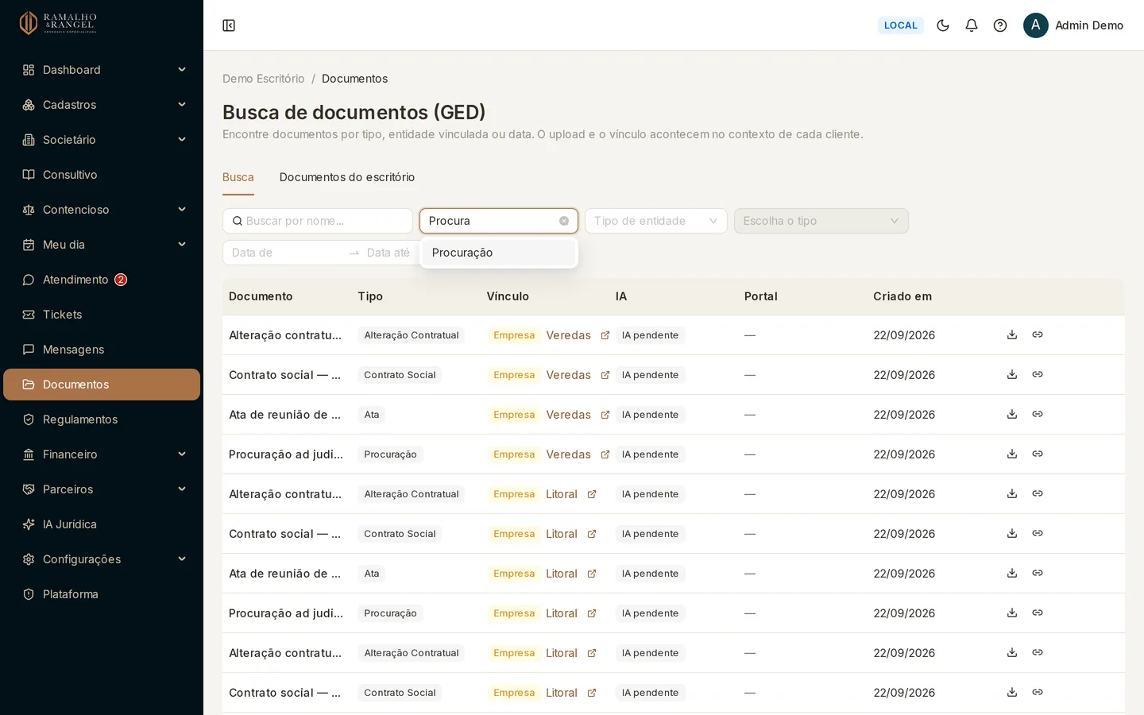Click IA pendente badge in first row
1144x715 pixels.
(650, 335)
